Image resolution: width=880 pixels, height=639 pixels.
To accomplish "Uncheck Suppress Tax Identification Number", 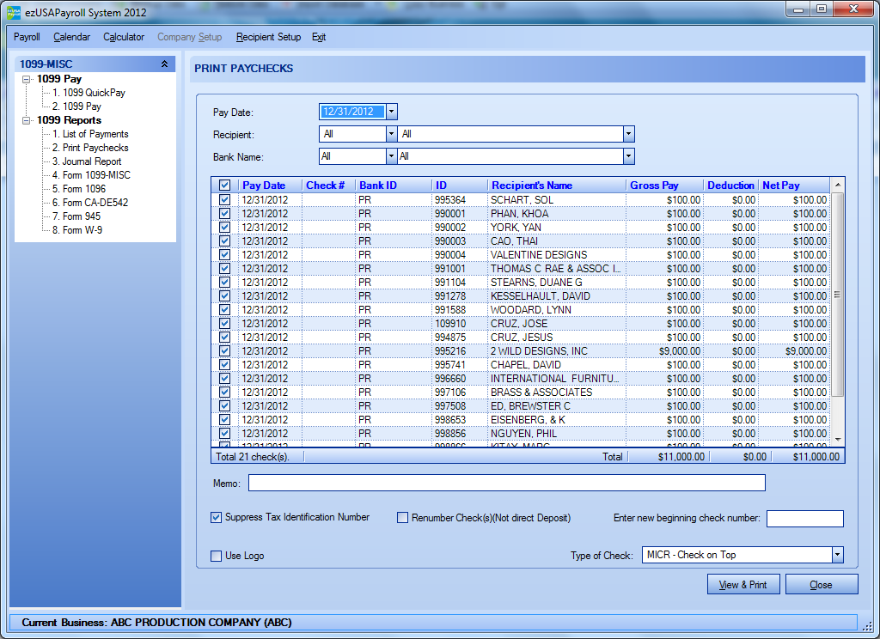I will (217, 518).
